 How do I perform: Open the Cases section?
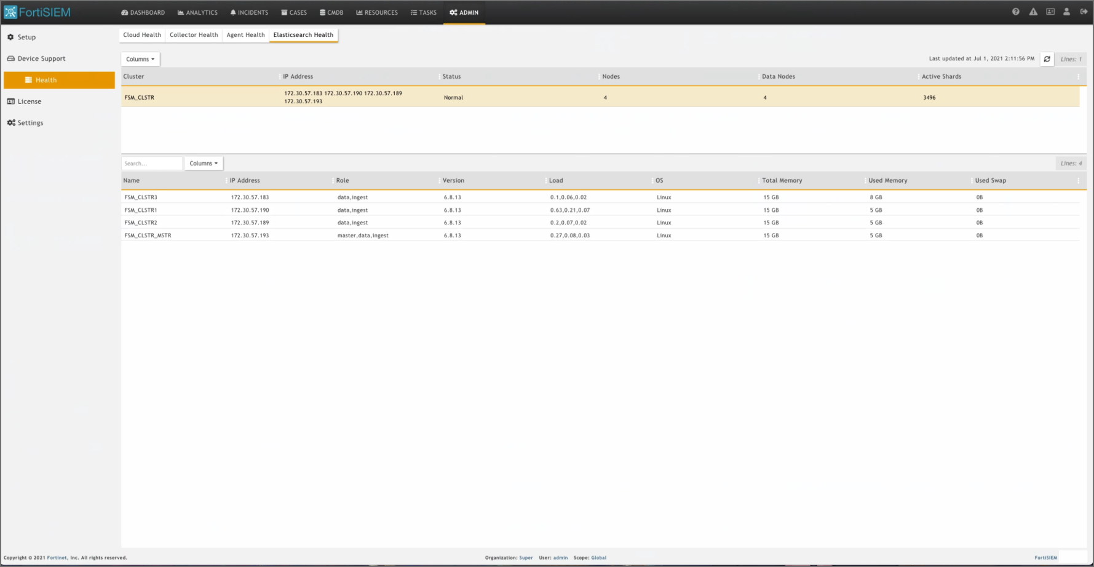tap(294, 12)
